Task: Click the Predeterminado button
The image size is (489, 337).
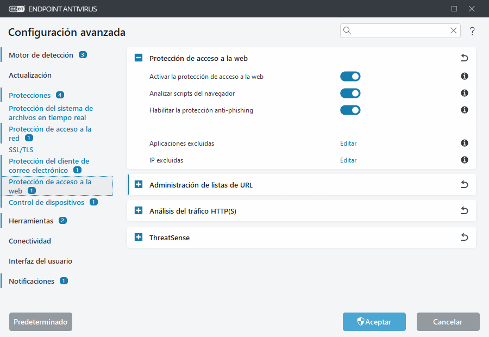Action: [x=41, y=322]
